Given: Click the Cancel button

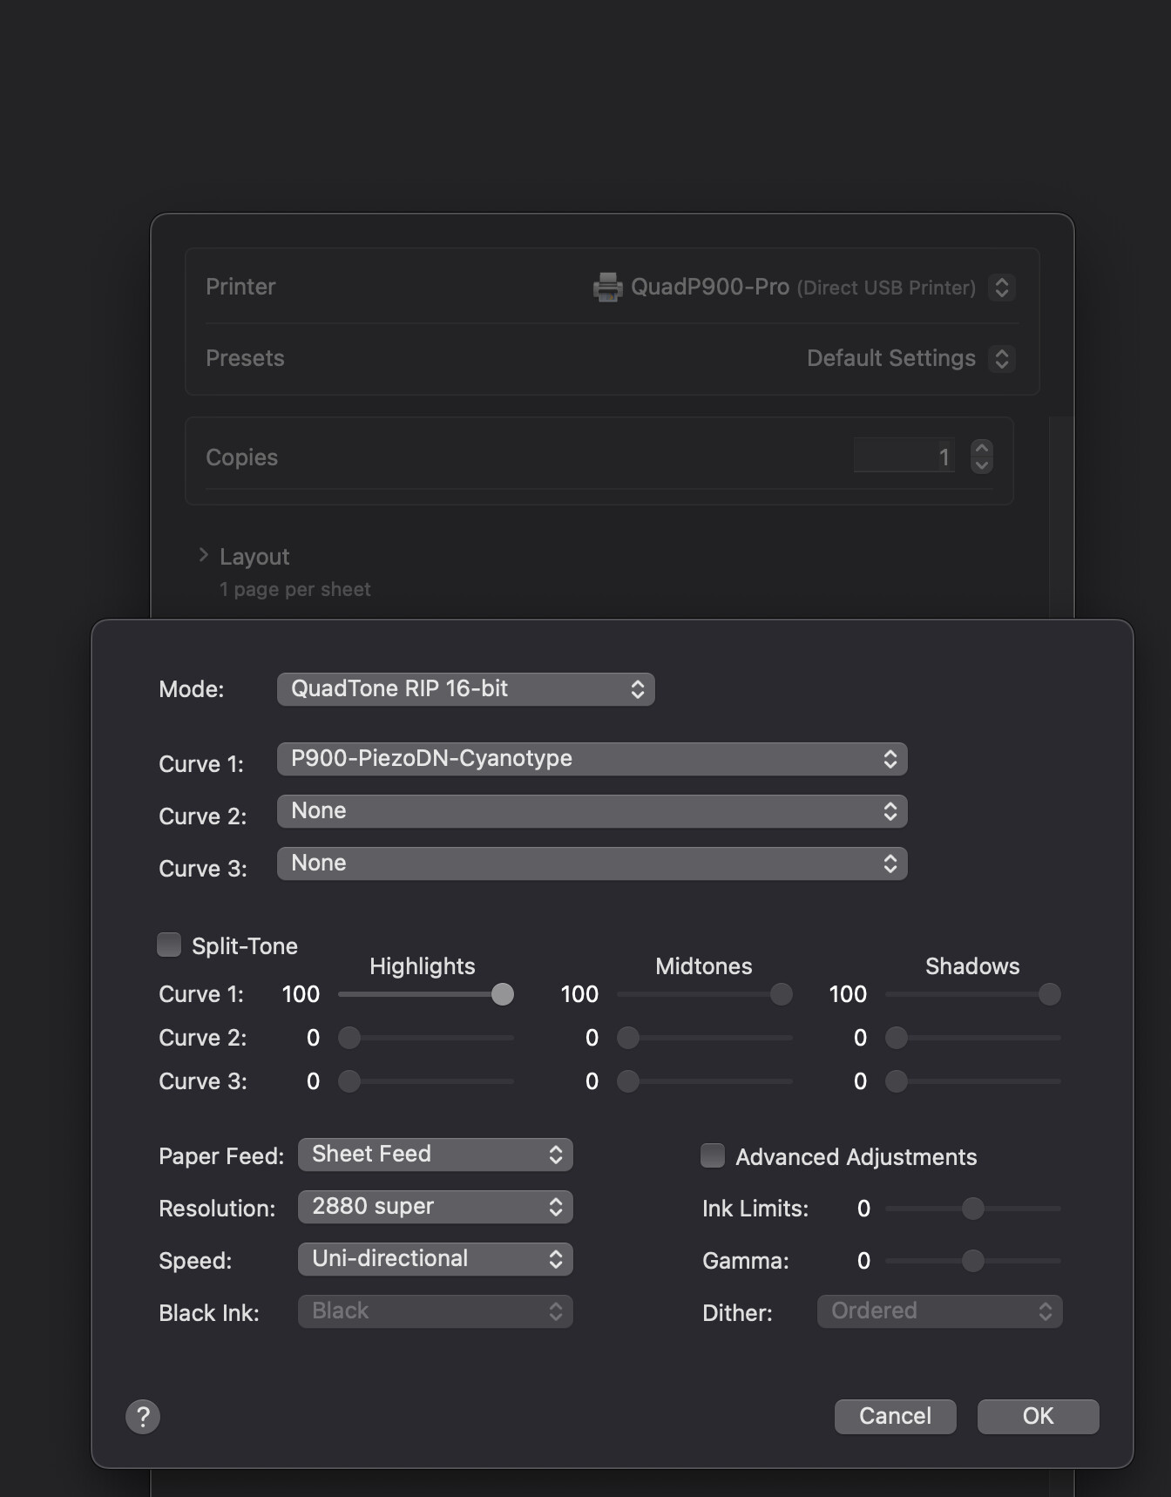Looking at the screenshot, I should [895, 1416].
